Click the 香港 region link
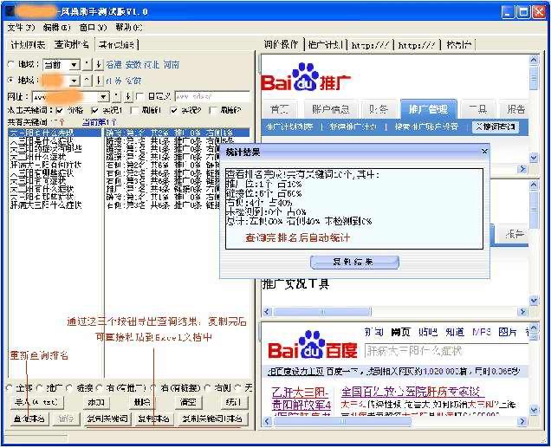551x448 pixels. 113,64
